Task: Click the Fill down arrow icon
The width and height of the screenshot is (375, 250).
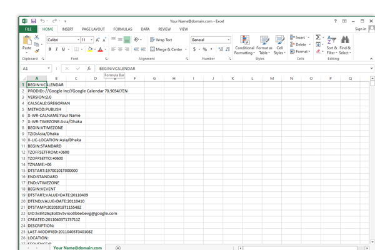Action: pyautogui.click(x=318, y=44)
